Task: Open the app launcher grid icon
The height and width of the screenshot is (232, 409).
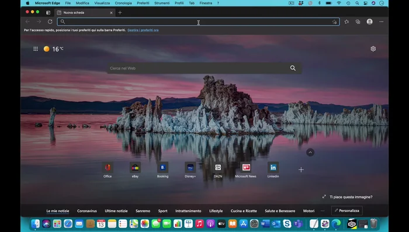Action: tap(36, 49)
